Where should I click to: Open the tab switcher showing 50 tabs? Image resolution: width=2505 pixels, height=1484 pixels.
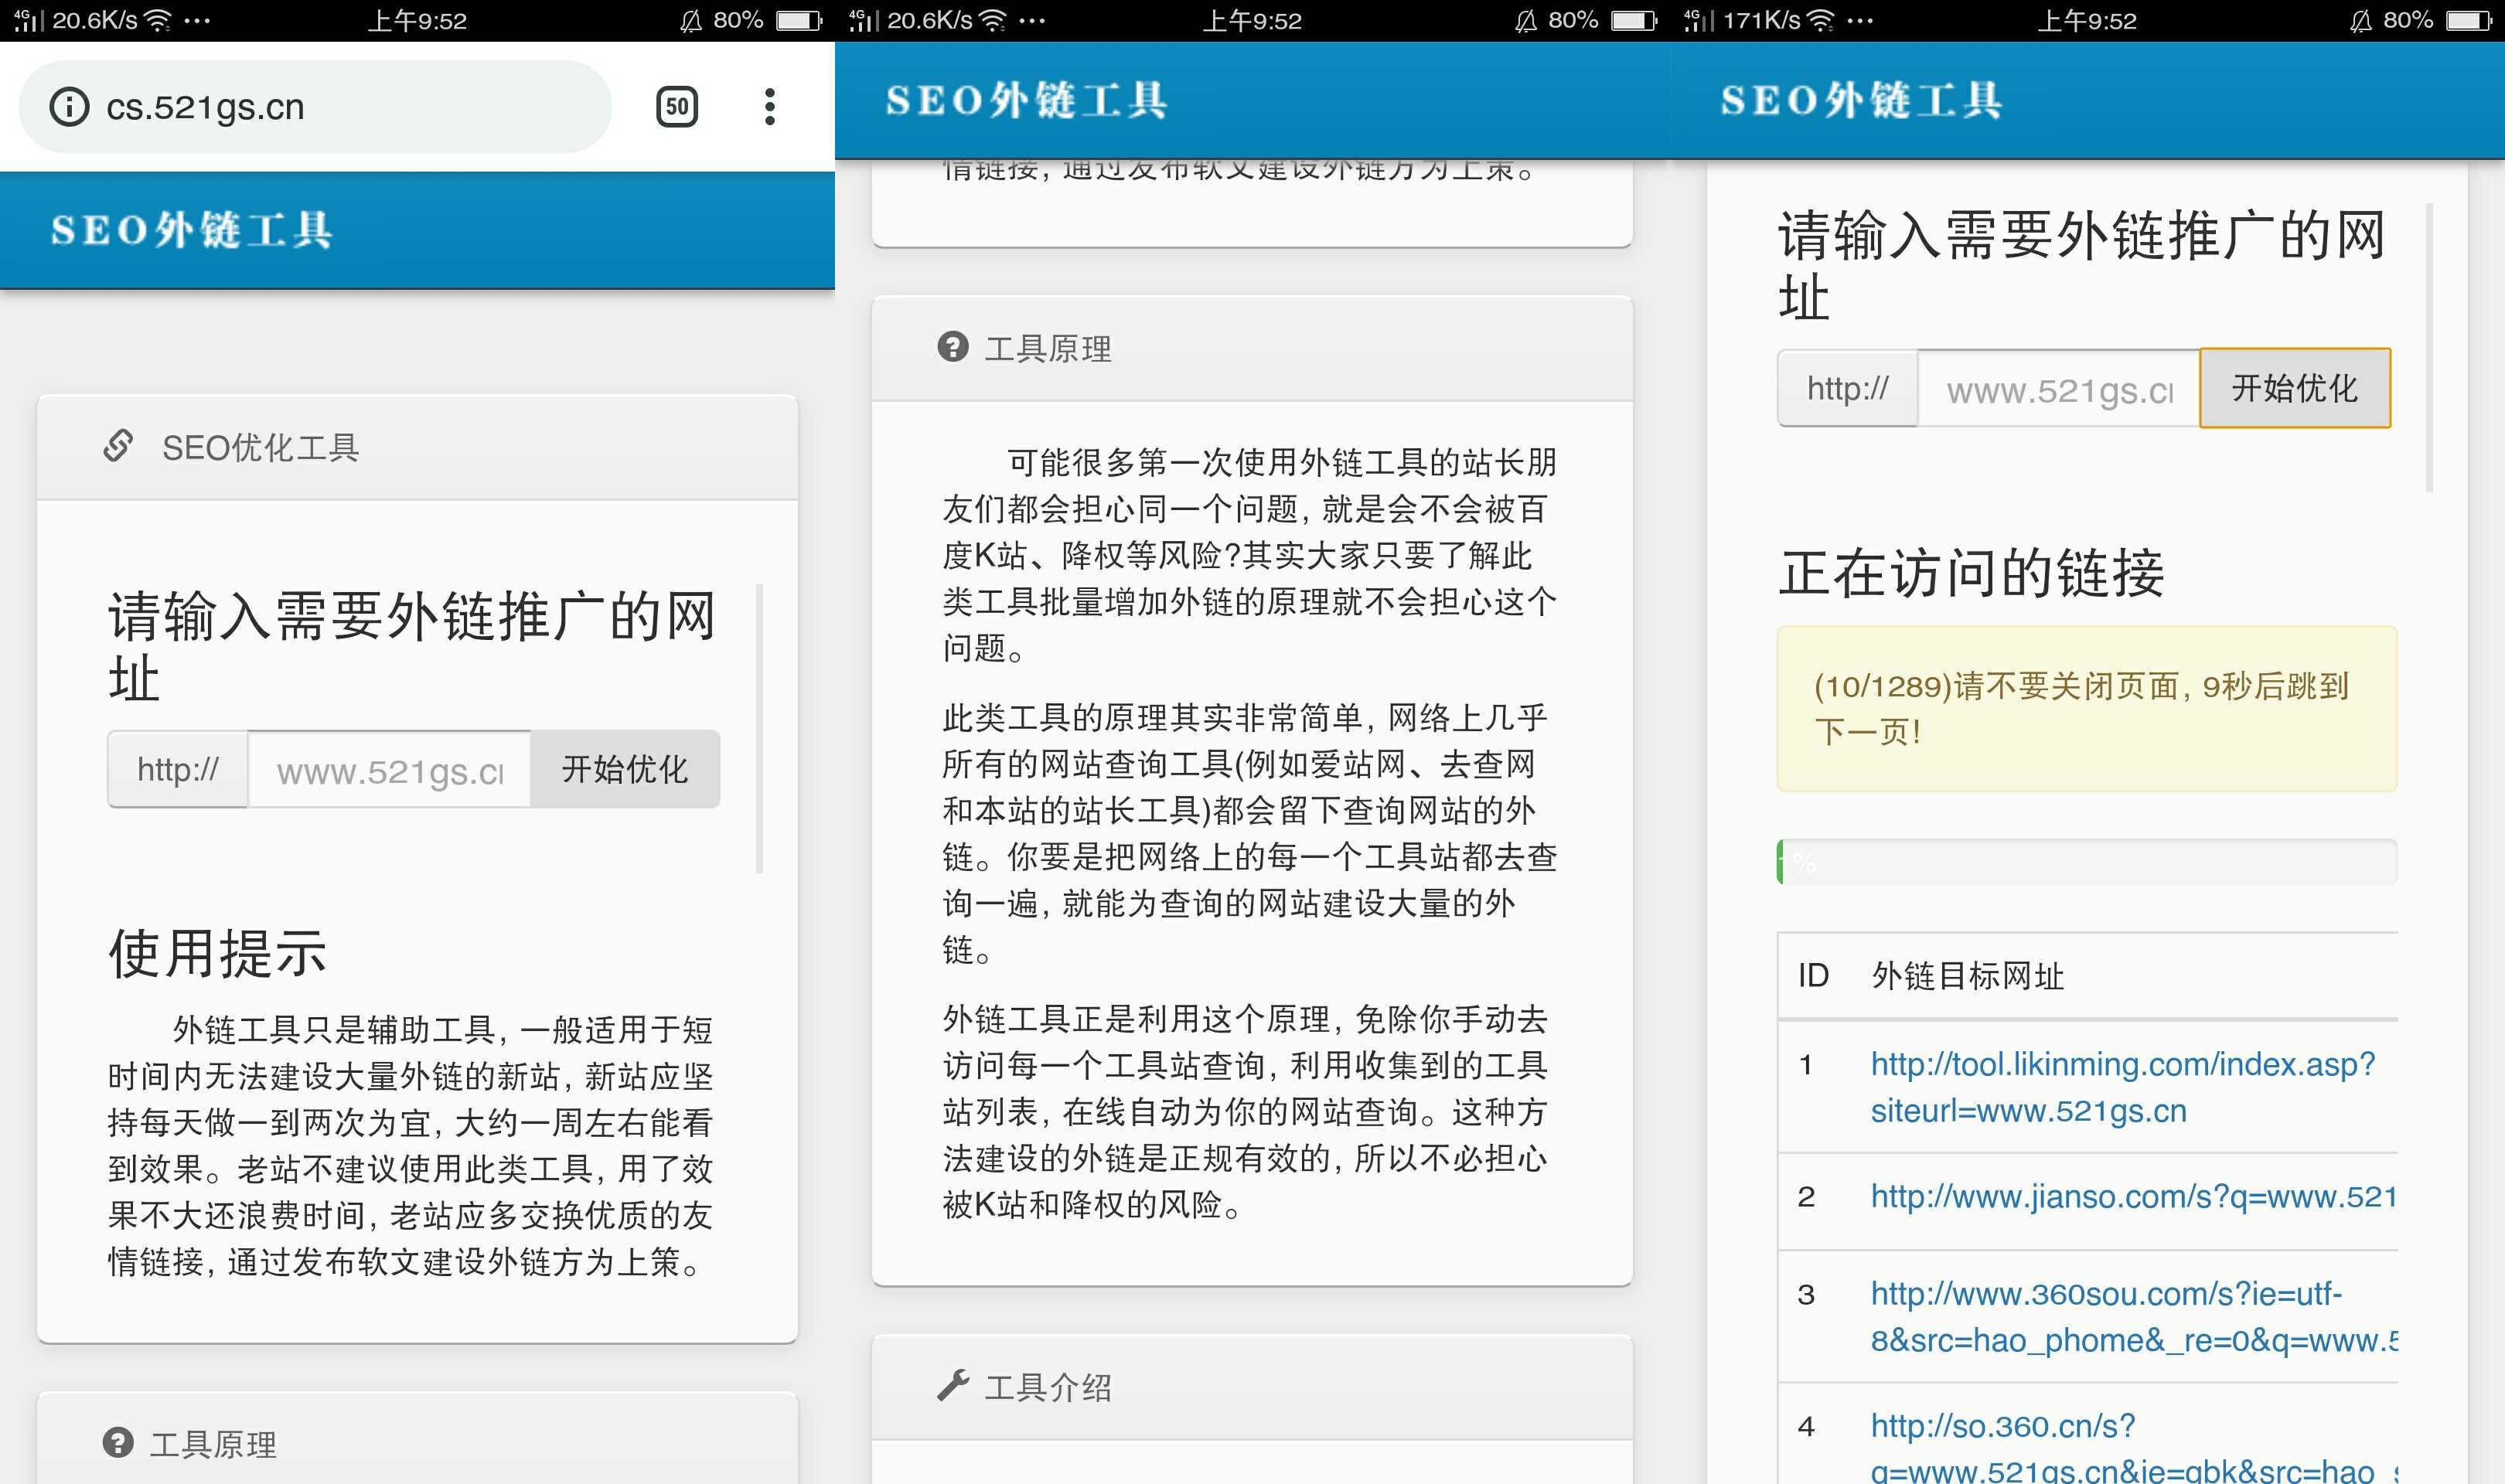[677, 107]
